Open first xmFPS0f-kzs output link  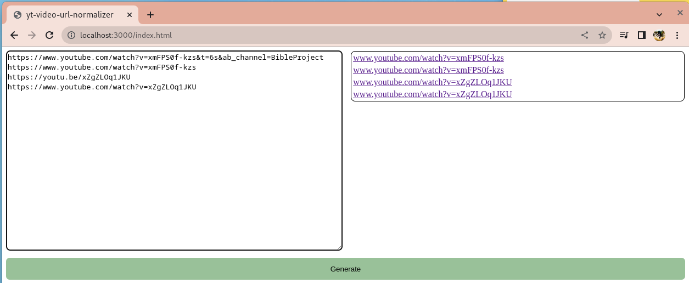[x=428, y=58]
